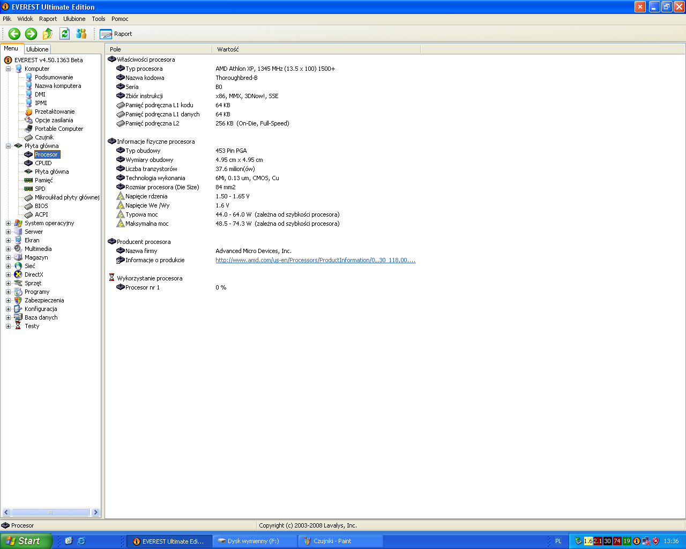Screen dimensions: 686x549
Task: Select the Procesor tree item
Action: click(x=47, y=154)
